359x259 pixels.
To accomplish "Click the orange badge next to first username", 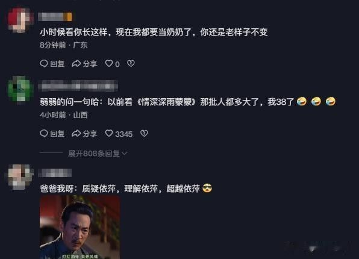I will (67, 17).
